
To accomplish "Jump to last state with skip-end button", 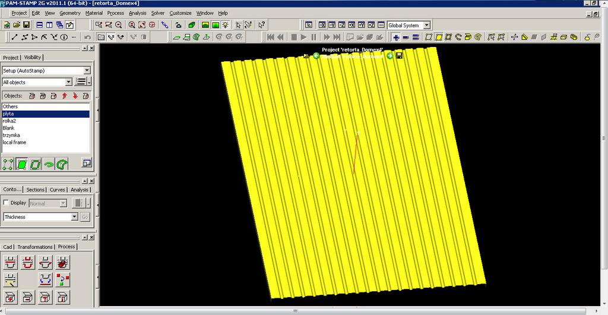I will tap(337, 37).
